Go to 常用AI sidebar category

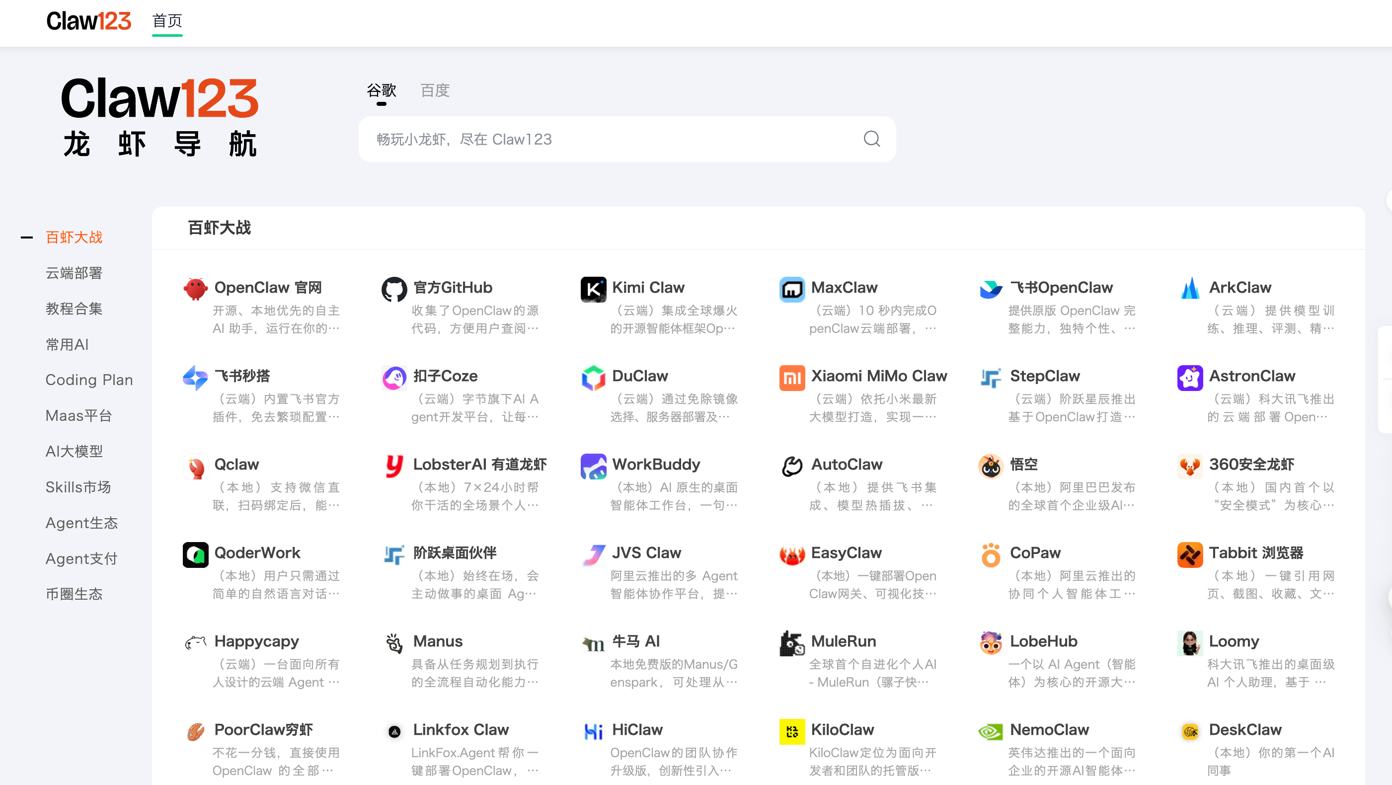(x=67, y=344)
